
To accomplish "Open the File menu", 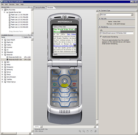I will point(2,4).
